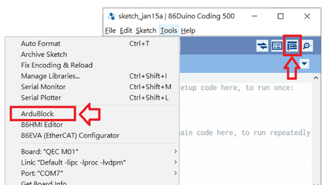
Task: Select ArduBlock in the Tools menu
Action: (38, 114)
